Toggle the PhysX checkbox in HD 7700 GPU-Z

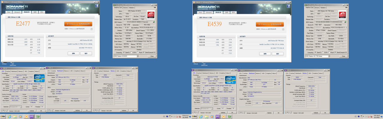(329, 52)
